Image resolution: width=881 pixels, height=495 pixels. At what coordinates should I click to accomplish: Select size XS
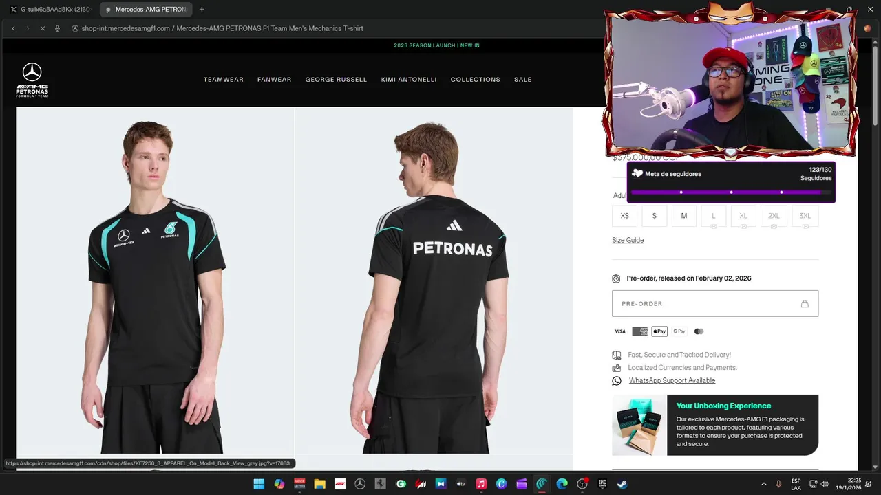[625, 216]
